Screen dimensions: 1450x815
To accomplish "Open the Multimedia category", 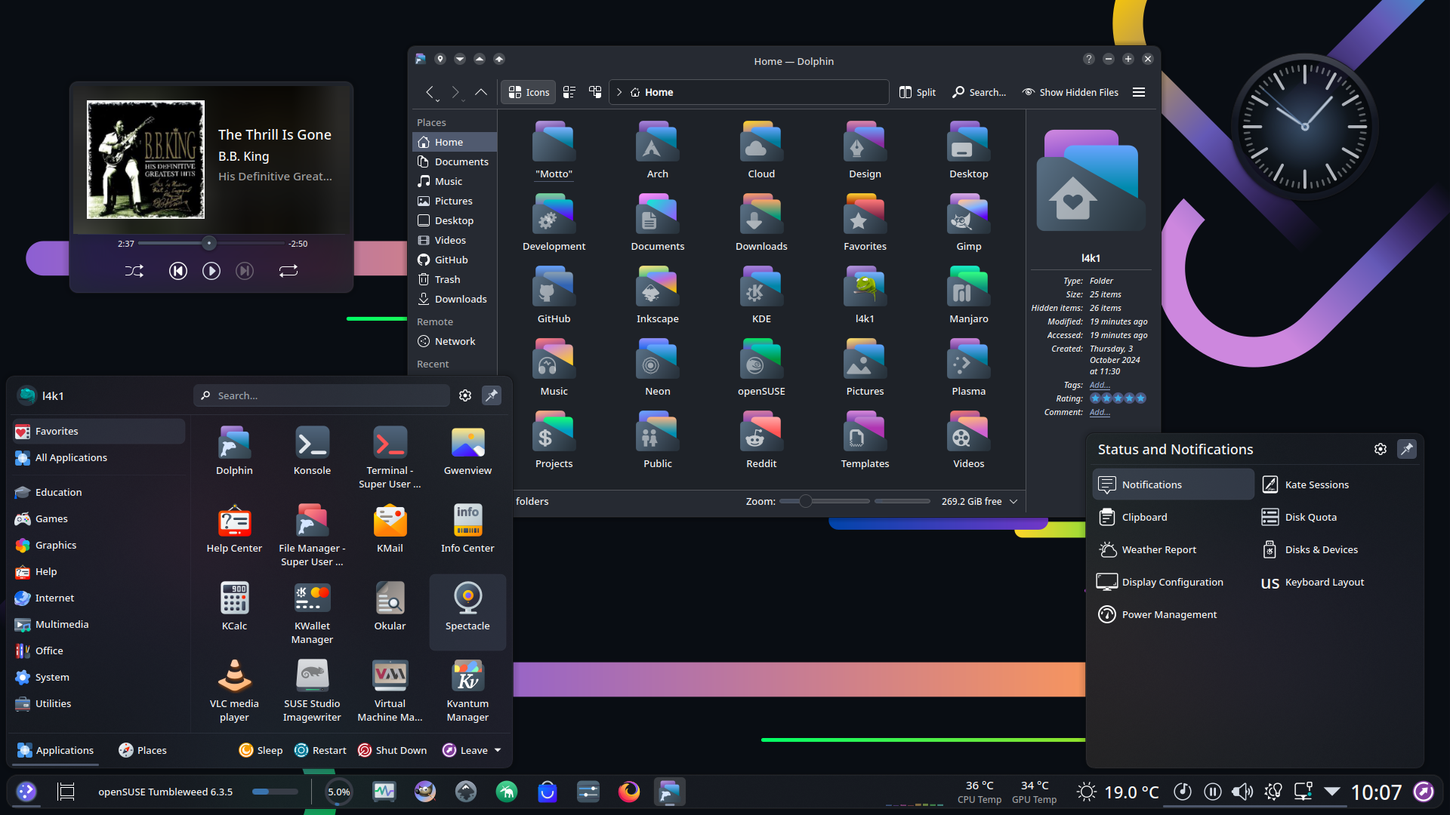I will pos(98,624).
